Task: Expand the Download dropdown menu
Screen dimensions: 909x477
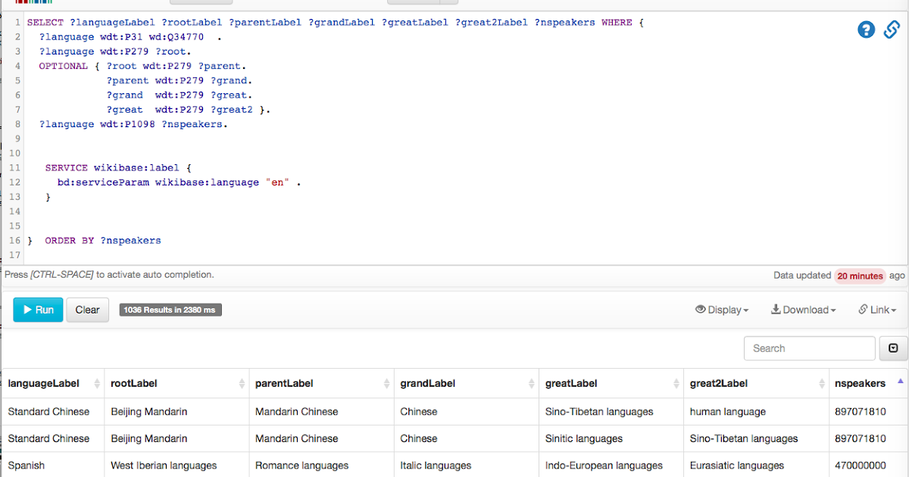Action: coord(803,310)
